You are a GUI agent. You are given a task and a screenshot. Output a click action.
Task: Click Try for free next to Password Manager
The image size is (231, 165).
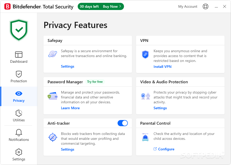tap(95, 82)
